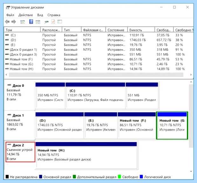Select the (Диск 0 раздел 3) volume row
The image size is (197, 183).
[x=99, y=55]
